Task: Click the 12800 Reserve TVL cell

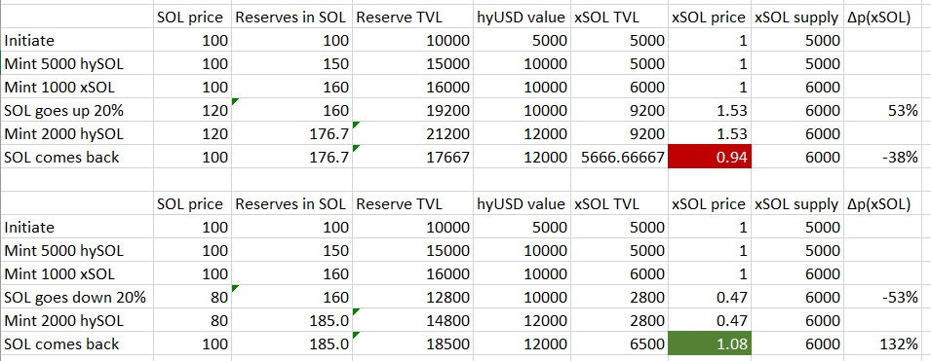Action: pos(412,297)
